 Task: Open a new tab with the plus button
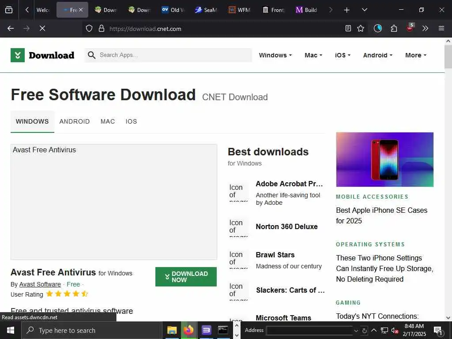347,10
